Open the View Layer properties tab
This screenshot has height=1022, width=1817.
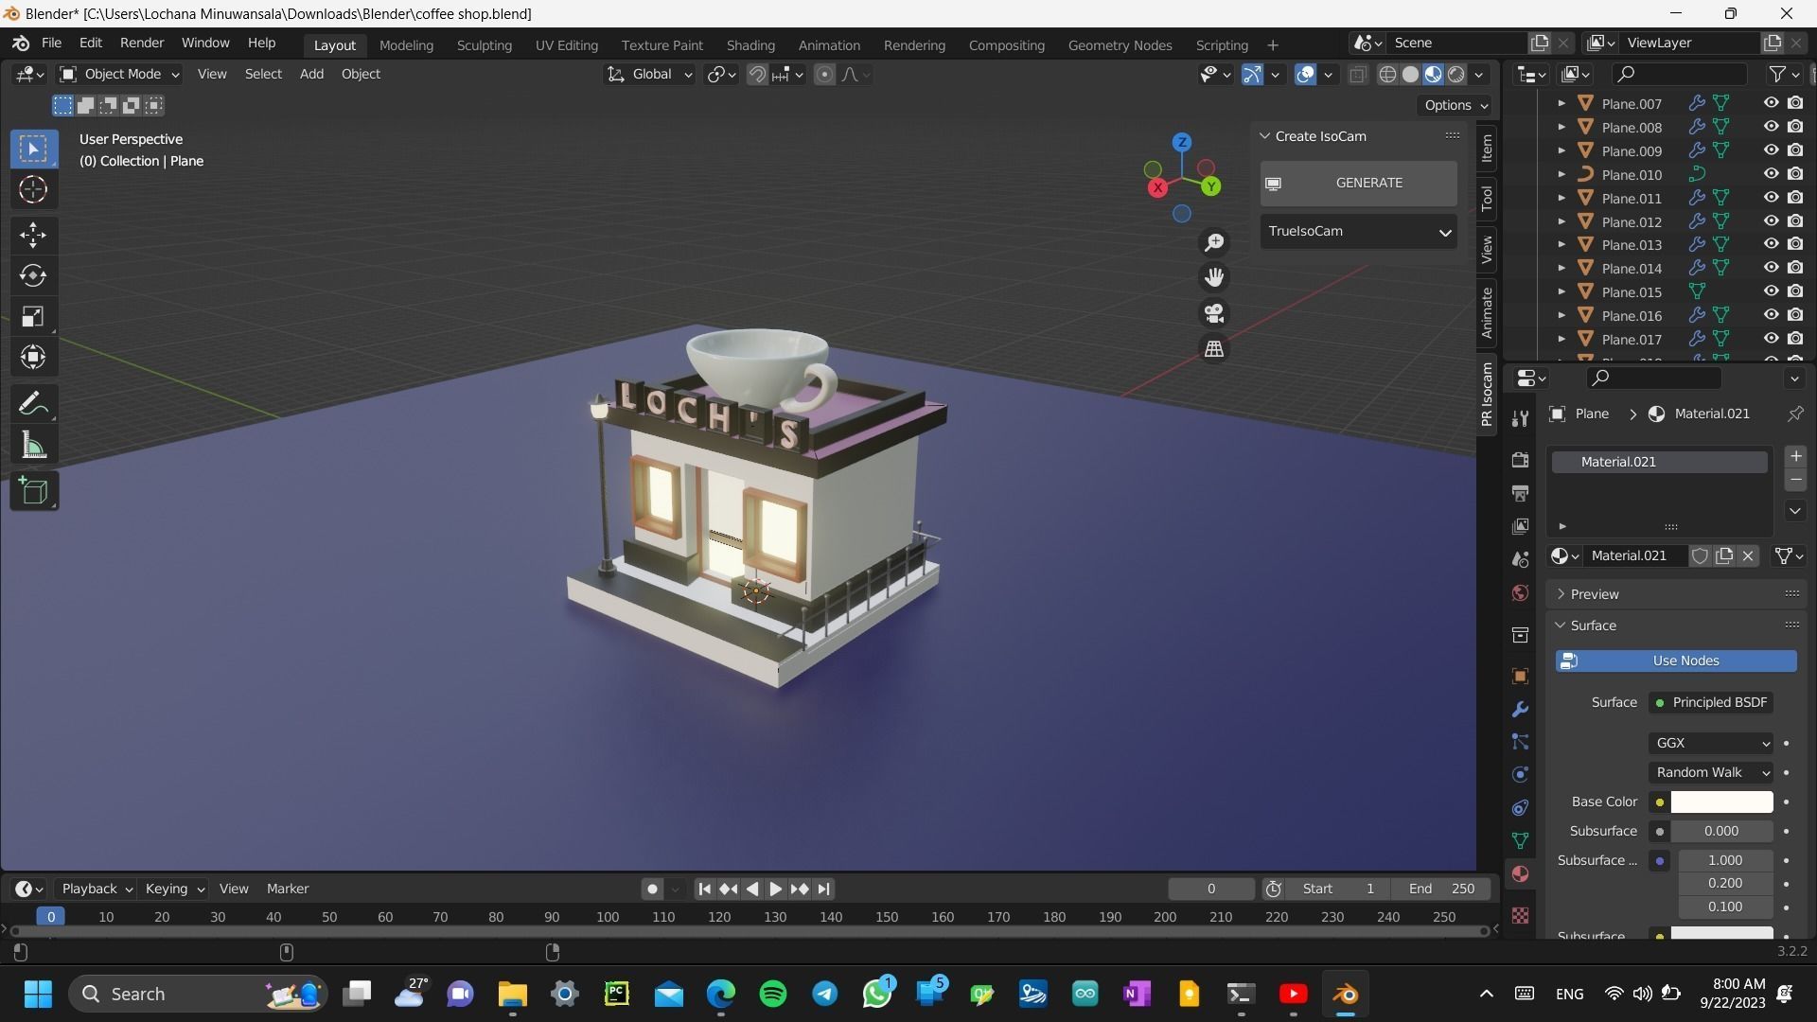(x=1520, y=526)
